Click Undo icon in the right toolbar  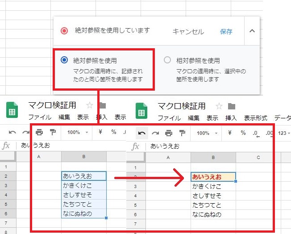coord(142,133)
